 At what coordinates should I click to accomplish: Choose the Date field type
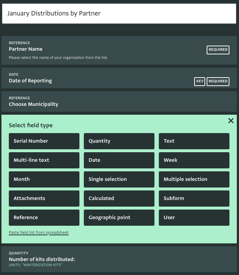119,160
